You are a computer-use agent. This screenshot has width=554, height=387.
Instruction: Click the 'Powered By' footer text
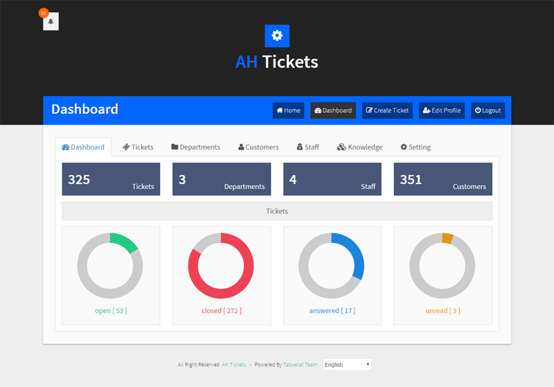(x=268, y=365)
